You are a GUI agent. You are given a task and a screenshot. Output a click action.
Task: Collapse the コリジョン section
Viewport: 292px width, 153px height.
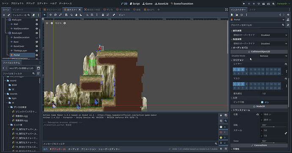238,60
